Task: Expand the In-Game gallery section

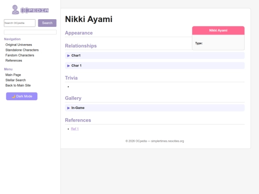Action: coord(154,108)
